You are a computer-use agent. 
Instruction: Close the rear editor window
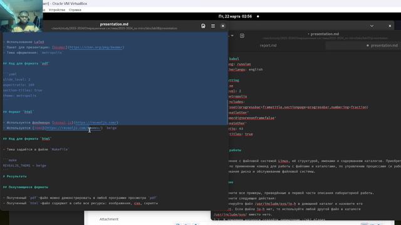click(x=390, y=26)
